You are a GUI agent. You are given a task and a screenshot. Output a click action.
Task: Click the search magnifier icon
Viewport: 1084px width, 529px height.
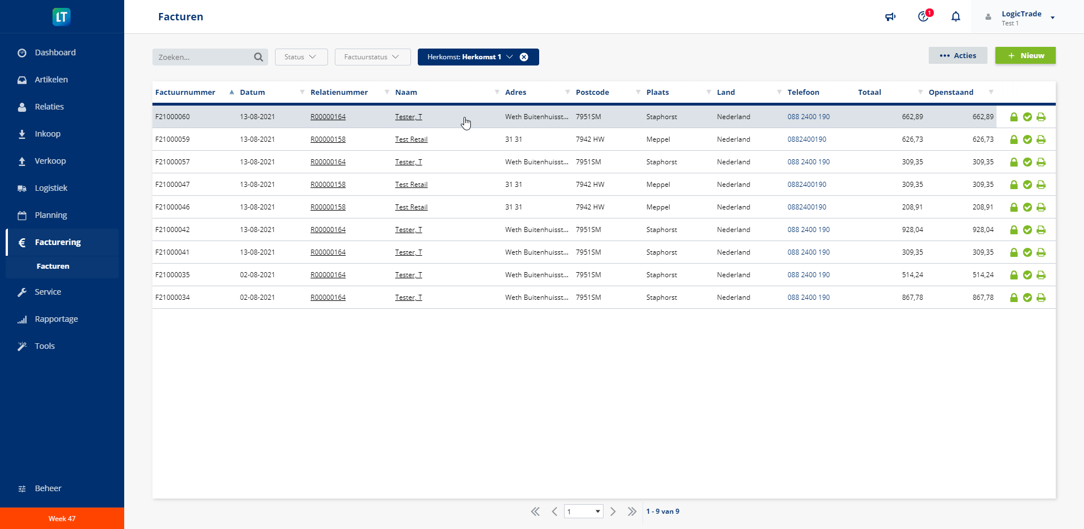[259, 57]
